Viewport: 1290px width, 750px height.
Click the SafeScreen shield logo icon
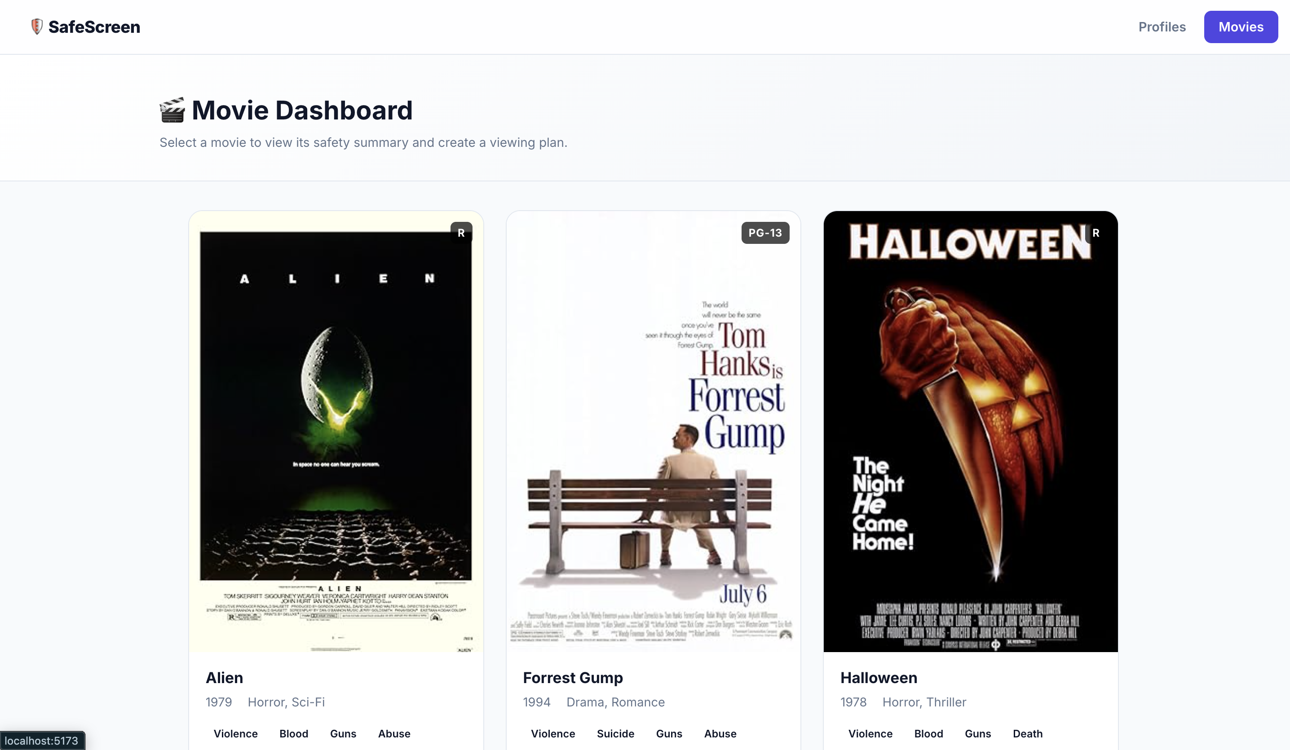pyautogui.click(x=37, y=26)
